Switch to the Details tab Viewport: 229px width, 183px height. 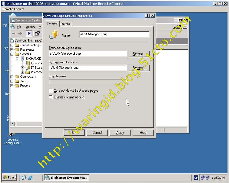[65, 24]
